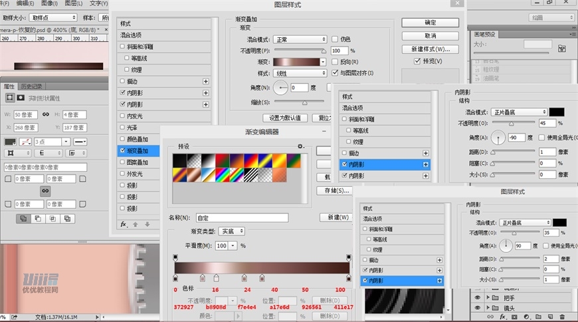
Task: Select the black-to-white gradient preset thumbnail
Action: tap(208, 161)
